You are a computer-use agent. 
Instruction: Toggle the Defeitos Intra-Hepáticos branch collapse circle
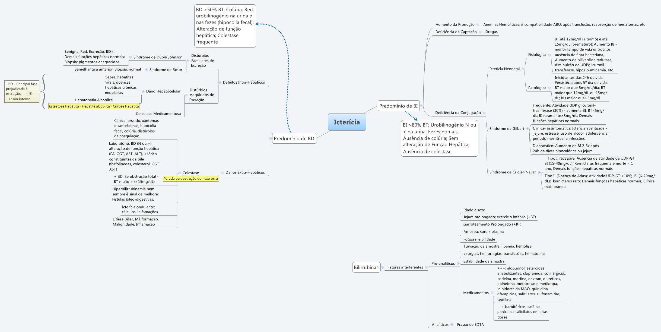coord(220,82)
